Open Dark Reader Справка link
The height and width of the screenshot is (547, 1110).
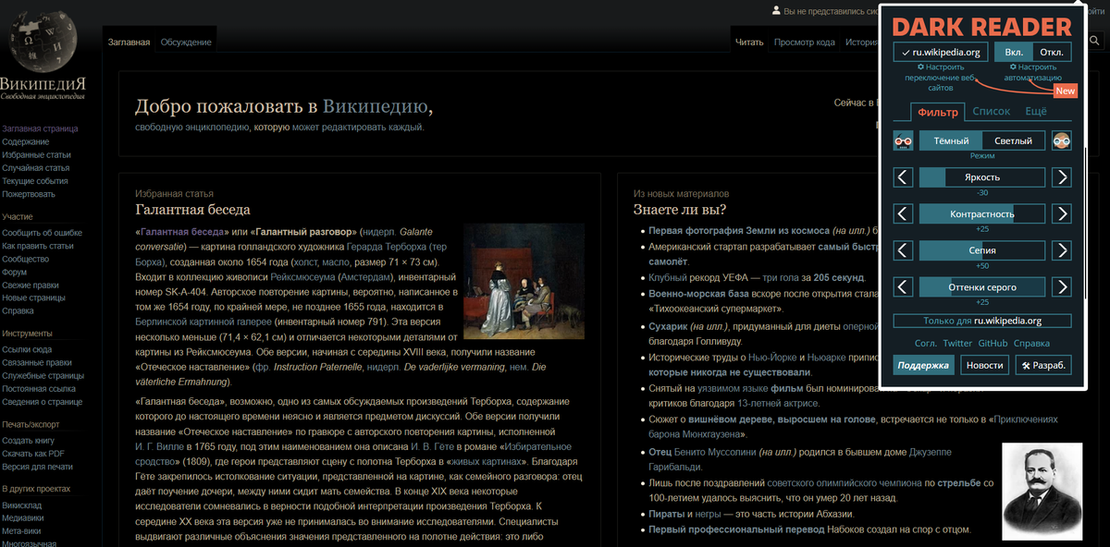pos(1031,343)
